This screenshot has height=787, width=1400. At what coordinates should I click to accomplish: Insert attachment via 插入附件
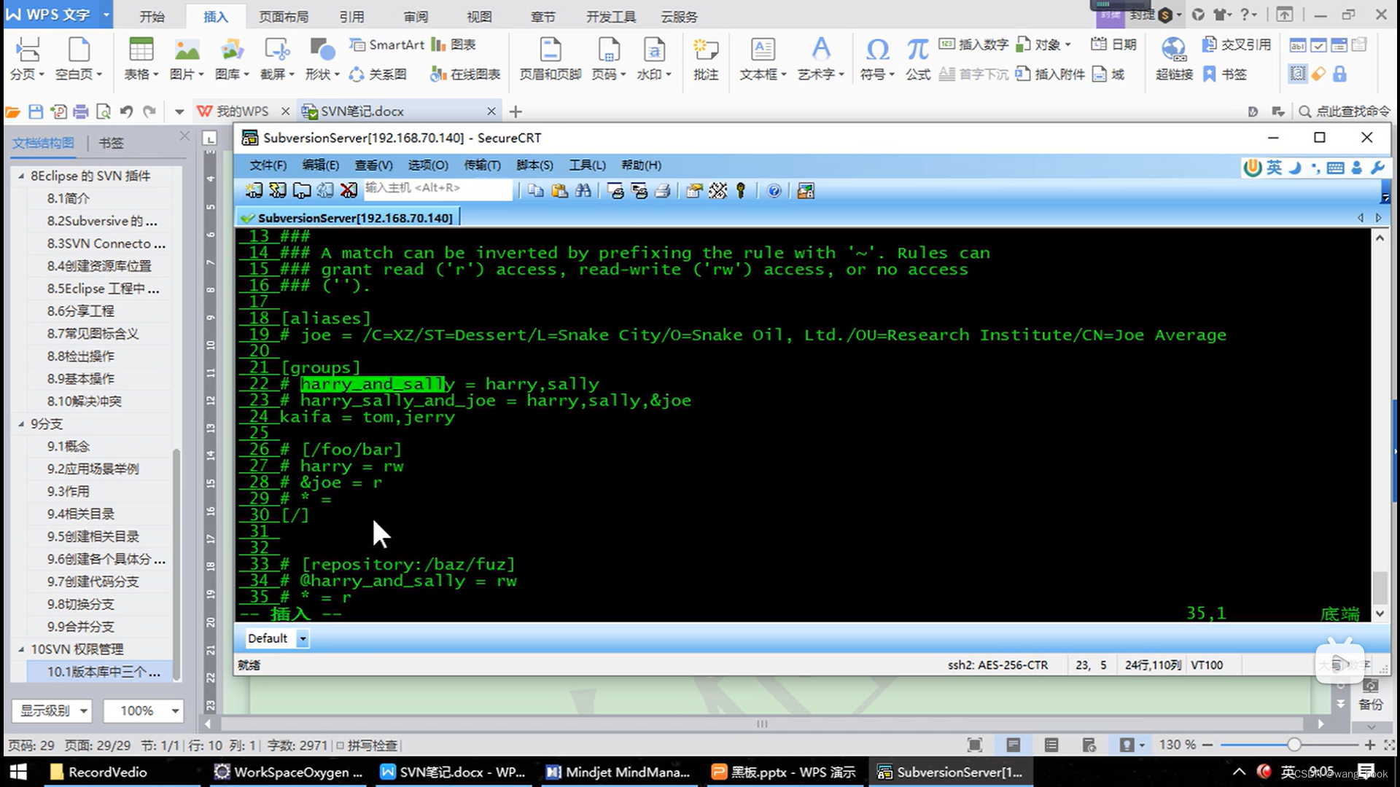(x=1050, y=74)
